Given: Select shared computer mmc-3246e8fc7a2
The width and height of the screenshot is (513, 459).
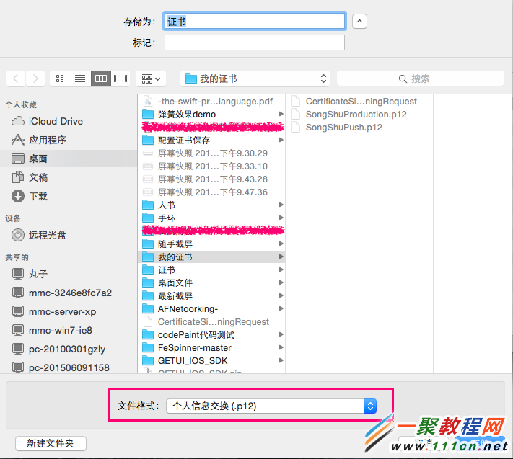Looking at the screenshot, I should (69, 293).
